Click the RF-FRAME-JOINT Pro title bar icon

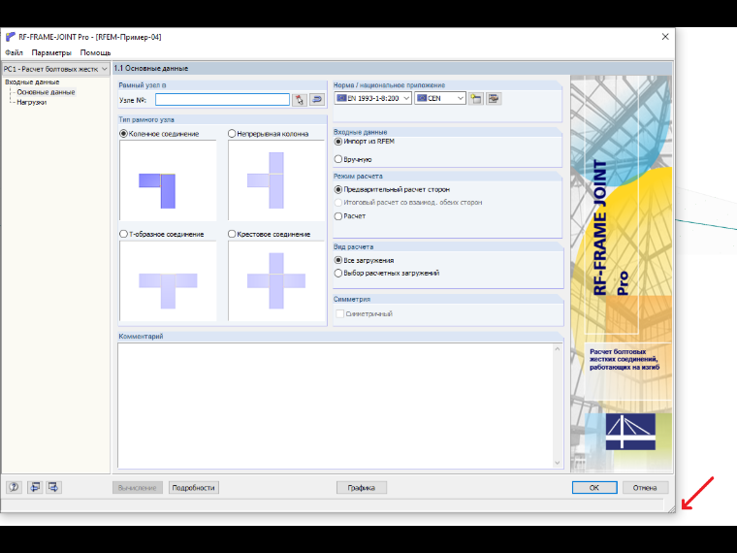(10, 37)
